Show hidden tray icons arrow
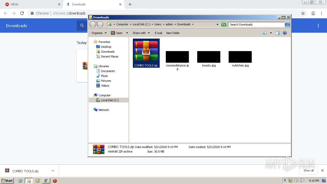Screen dimensions: 327x184 [285, 181]
